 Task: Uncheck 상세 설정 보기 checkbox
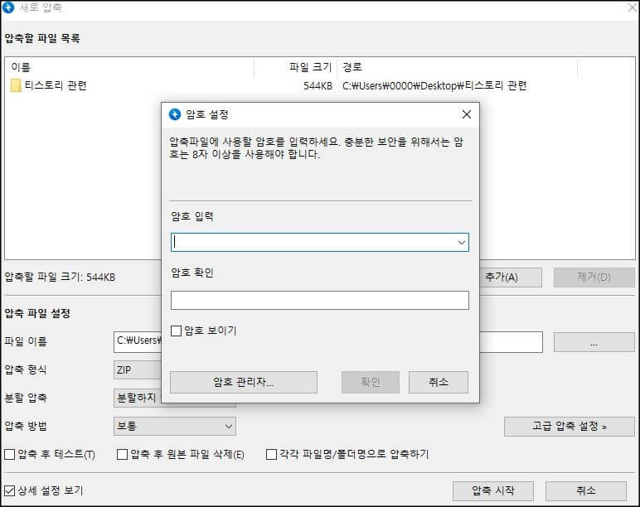[10, 490]
